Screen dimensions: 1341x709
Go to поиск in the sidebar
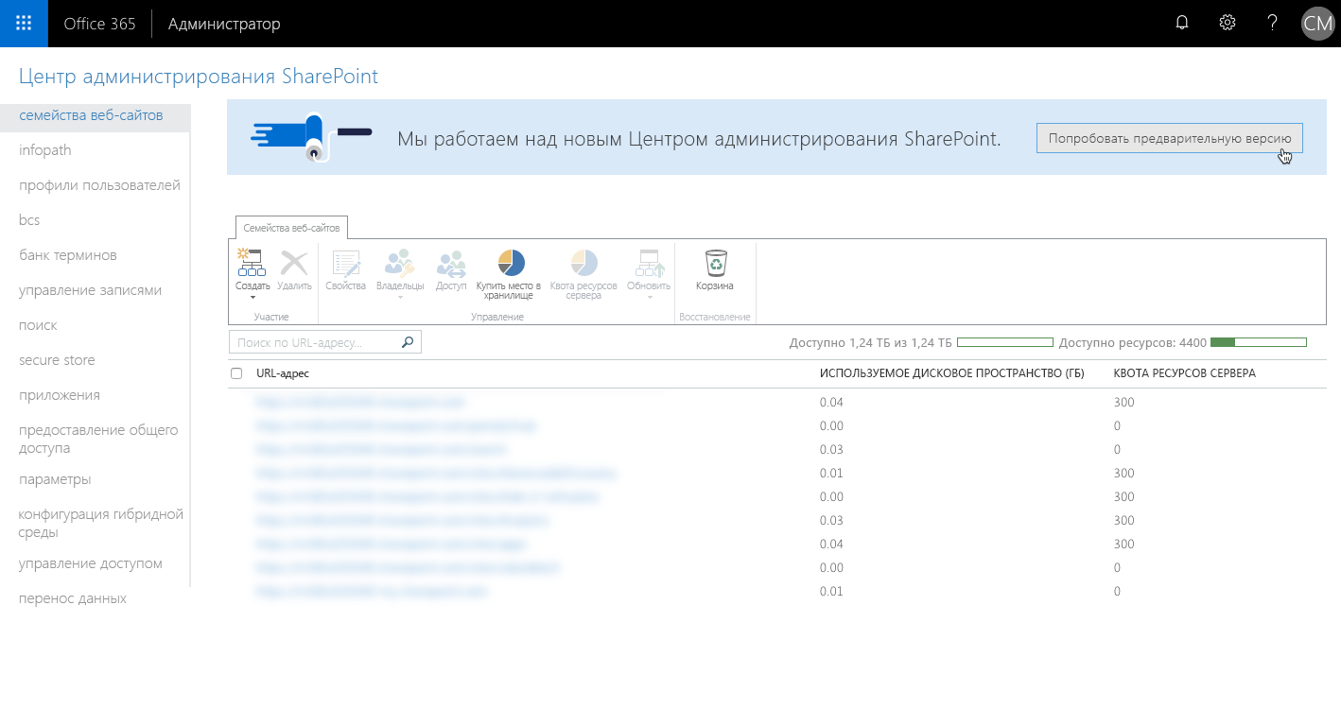[38, 325]
